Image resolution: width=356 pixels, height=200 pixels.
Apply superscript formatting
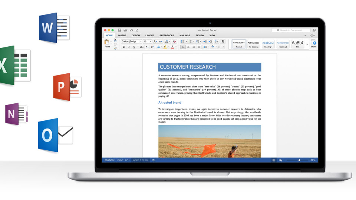[152, 47]
